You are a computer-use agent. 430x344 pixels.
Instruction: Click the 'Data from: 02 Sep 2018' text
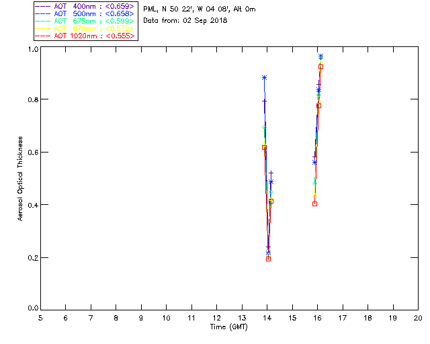tap(185, 21)
